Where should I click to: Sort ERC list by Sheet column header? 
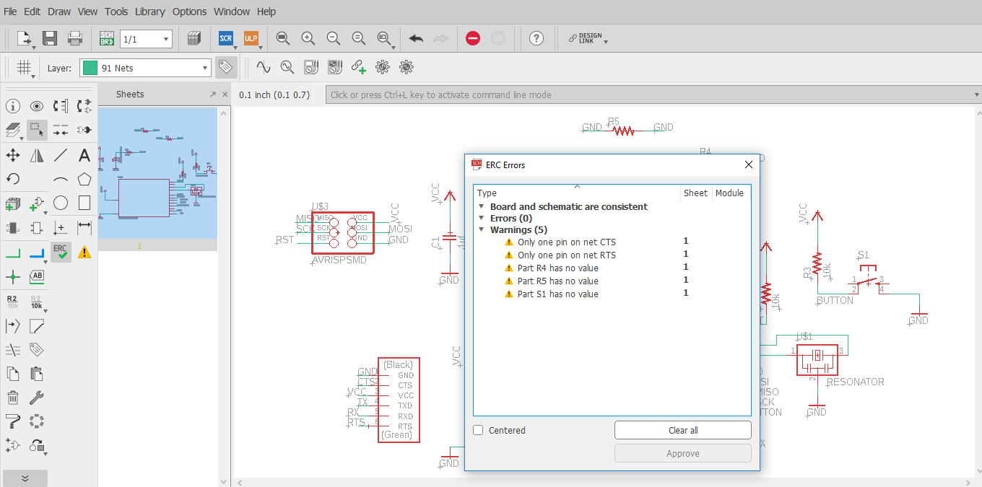[x=696, y=193]
